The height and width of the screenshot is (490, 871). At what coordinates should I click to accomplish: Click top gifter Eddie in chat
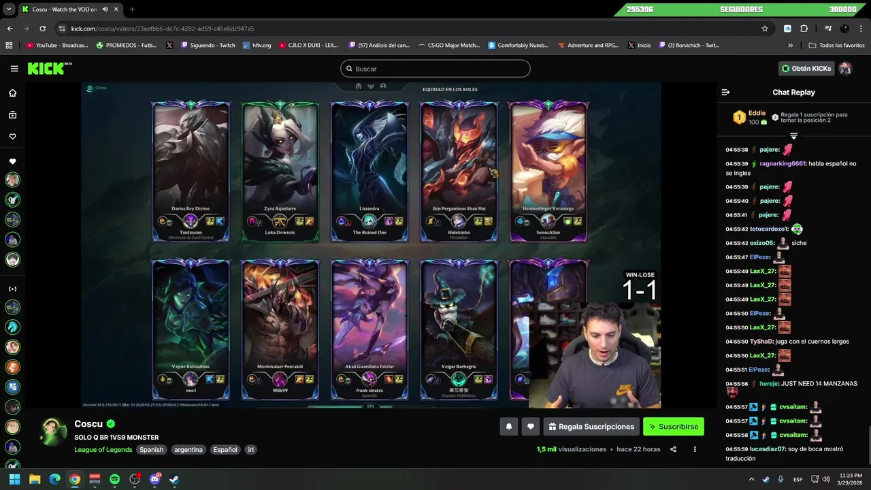757,113
